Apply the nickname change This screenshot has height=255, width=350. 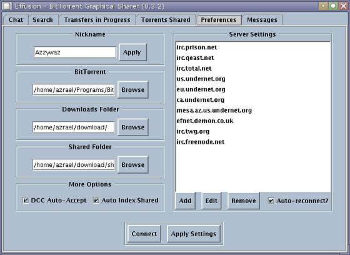(132, 52)
